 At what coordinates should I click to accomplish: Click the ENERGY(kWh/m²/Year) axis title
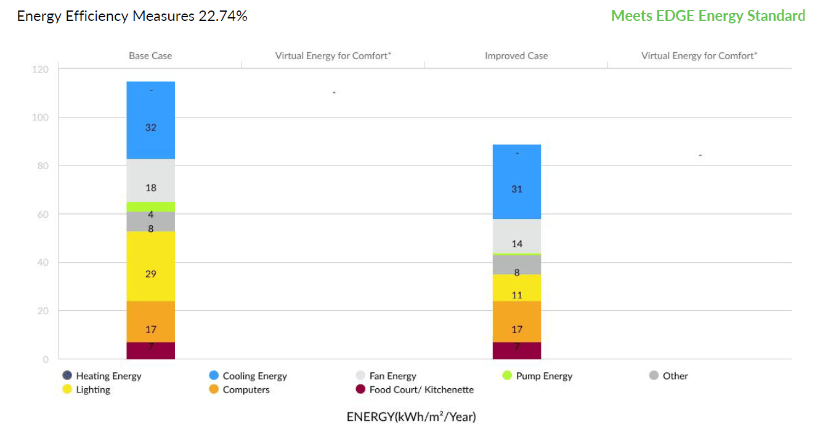[x=411, y=416]
